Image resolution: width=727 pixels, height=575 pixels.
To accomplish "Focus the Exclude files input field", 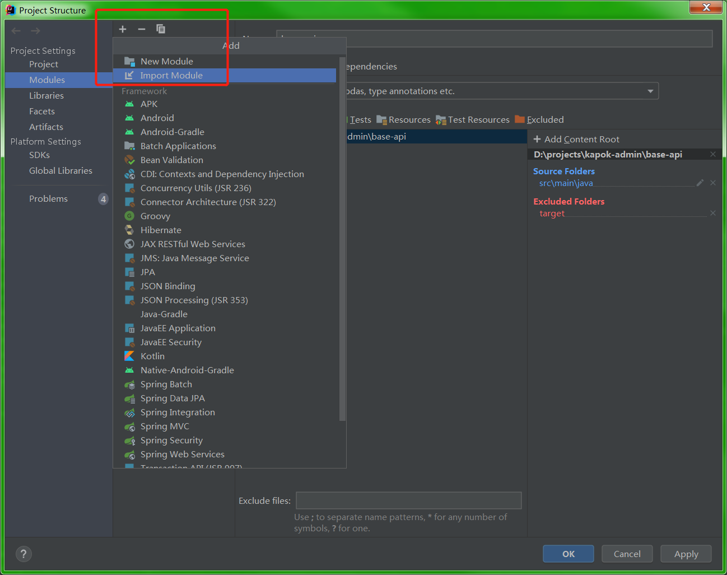I will tap(409, 500).
